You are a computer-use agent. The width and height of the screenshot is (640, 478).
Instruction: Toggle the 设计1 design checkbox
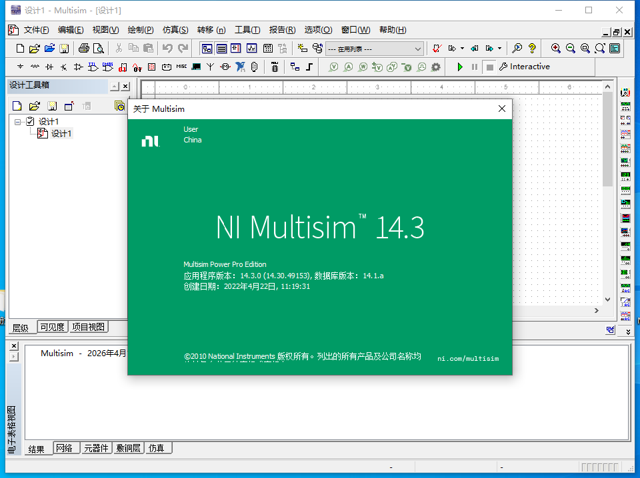click(29, 121)
